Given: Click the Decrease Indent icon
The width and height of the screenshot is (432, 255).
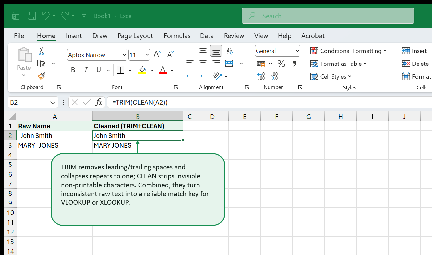Looking at the screenshot, I should coord(190,76).
